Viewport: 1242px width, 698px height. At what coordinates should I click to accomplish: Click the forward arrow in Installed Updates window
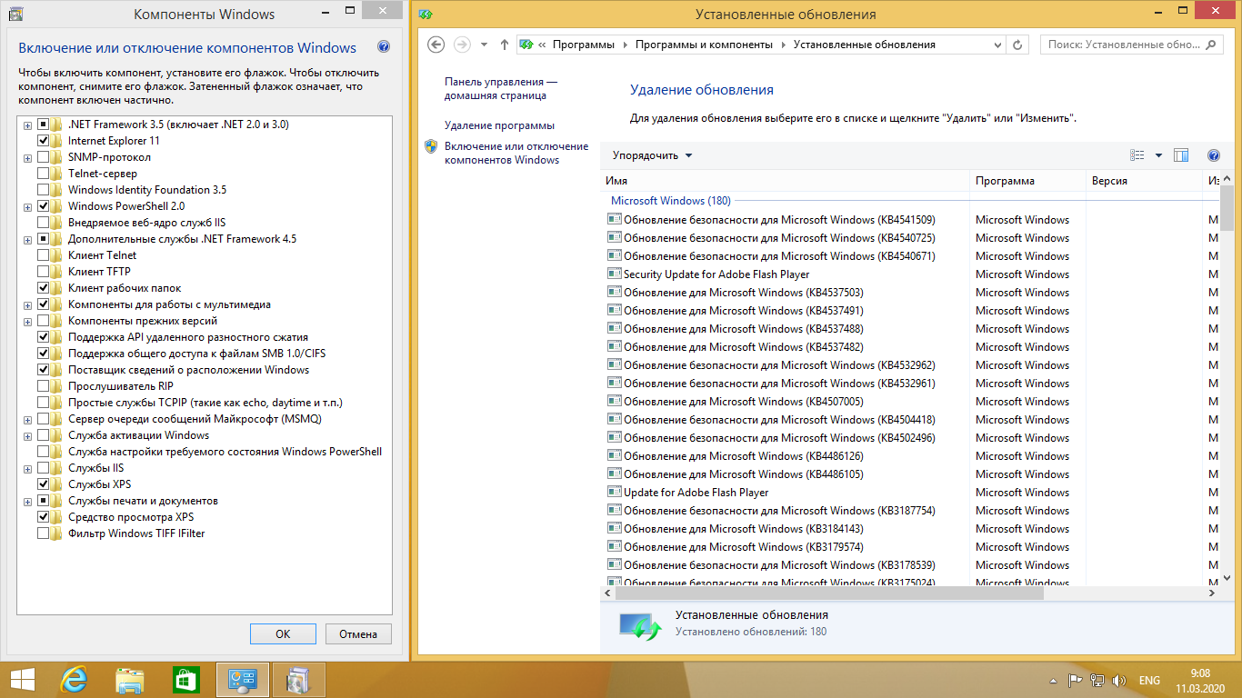[462, 44]
